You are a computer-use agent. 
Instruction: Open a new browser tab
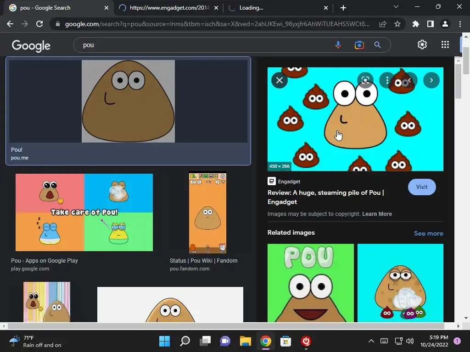point(343,8)
